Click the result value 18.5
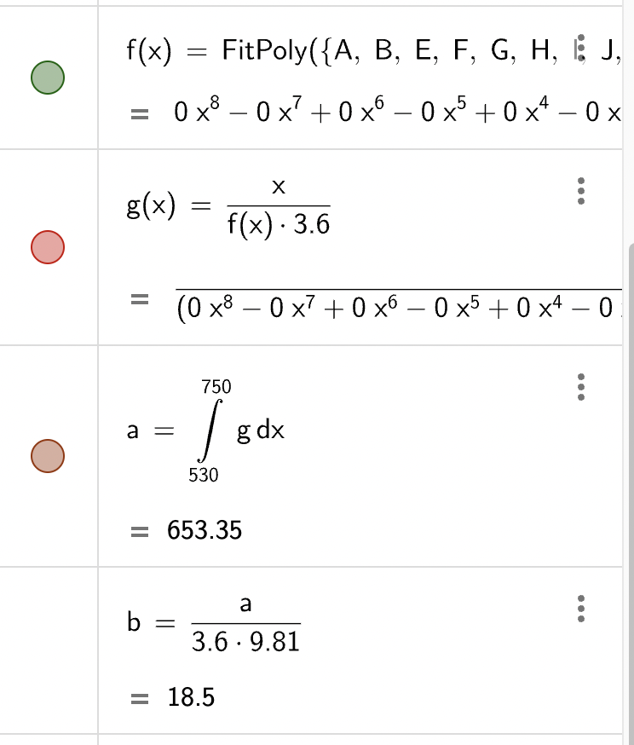 [x=191, y=697]
